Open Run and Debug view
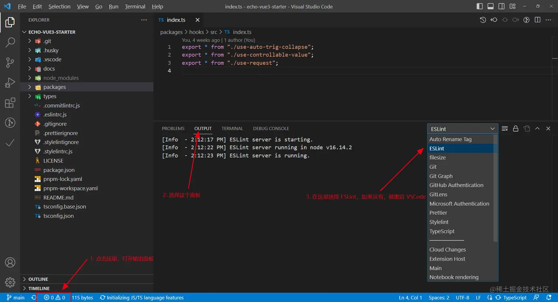The width and height of the screenshot is (558, 302). coord(10,83)
